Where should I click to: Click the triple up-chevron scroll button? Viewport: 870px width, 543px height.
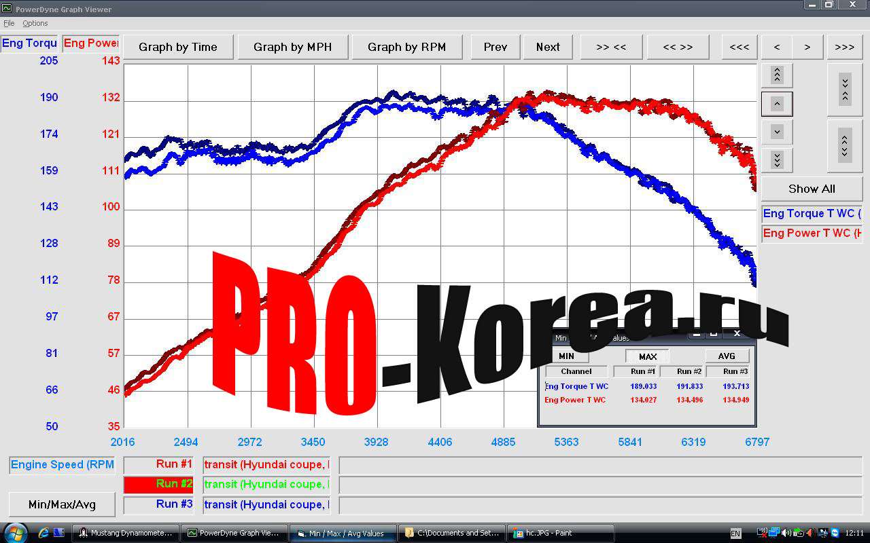778,75
